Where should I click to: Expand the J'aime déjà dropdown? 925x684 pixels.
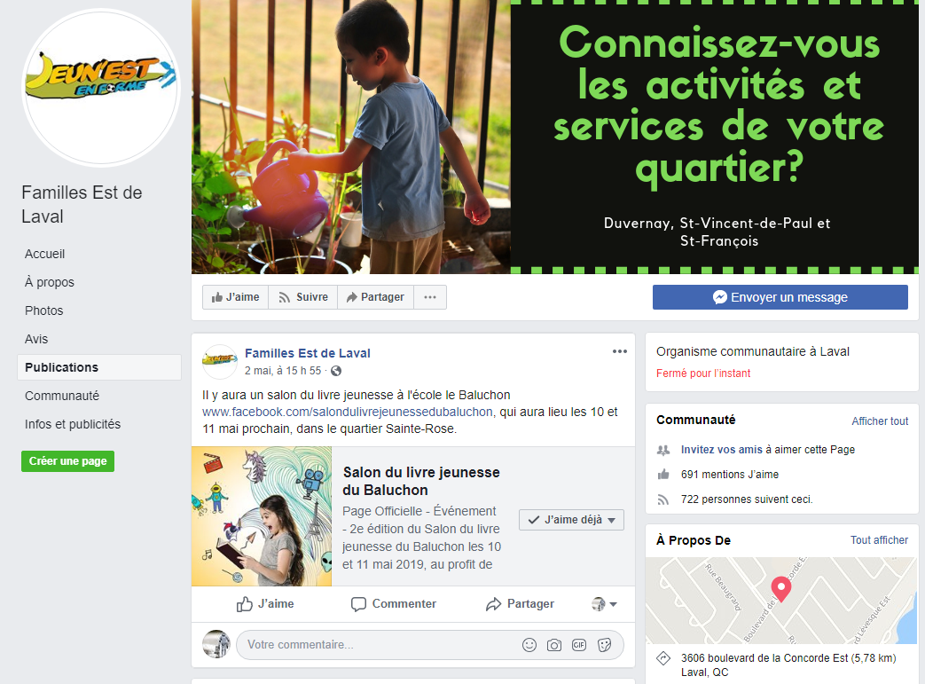[x=571, y=520]
